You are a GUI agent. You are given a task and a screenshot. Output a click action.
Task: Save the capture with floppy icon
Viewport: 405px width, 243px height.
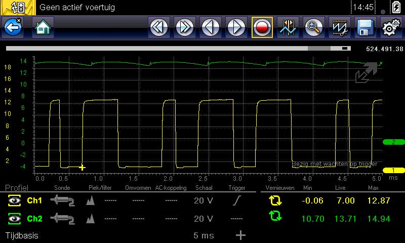point(365,28)
